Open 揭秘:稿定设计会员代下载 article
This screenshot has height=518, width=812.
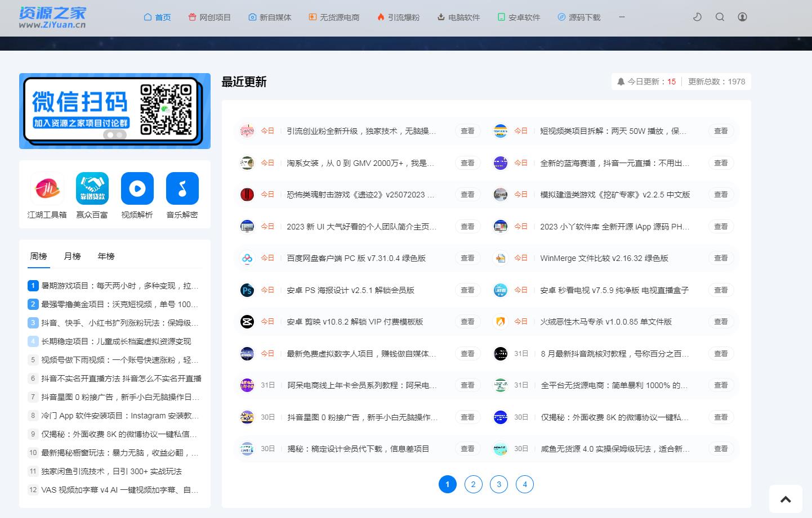point(359,449)
